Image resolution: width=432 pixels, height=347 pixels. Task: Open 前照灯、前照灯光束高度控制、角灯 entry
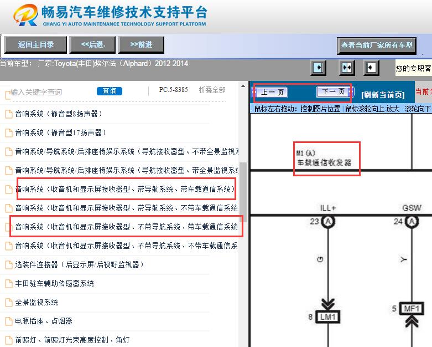[x=72, y=340]
